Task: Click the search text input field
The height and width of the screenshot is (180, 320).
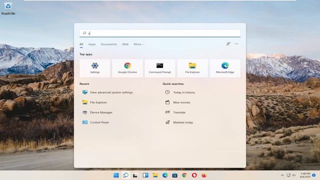Action: pyautogui.click(x=160, y=33)
